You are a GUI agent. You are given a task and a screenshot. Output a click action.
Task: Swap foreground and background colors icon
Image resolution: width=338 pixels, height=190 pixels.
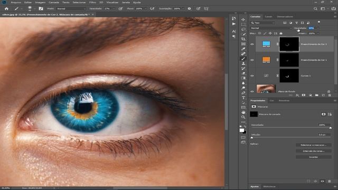[245, 127]
